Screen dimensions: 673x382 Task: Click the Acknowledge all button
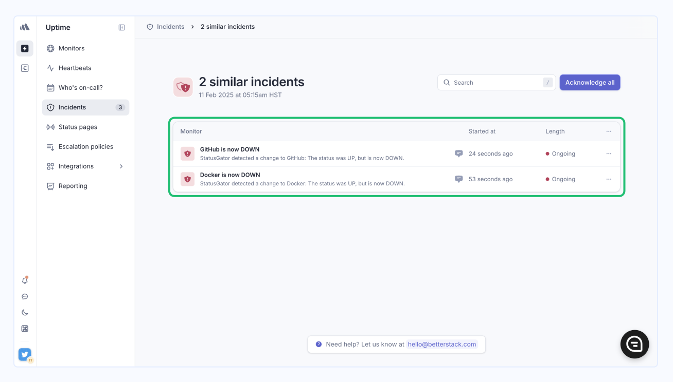pos(590,83)
